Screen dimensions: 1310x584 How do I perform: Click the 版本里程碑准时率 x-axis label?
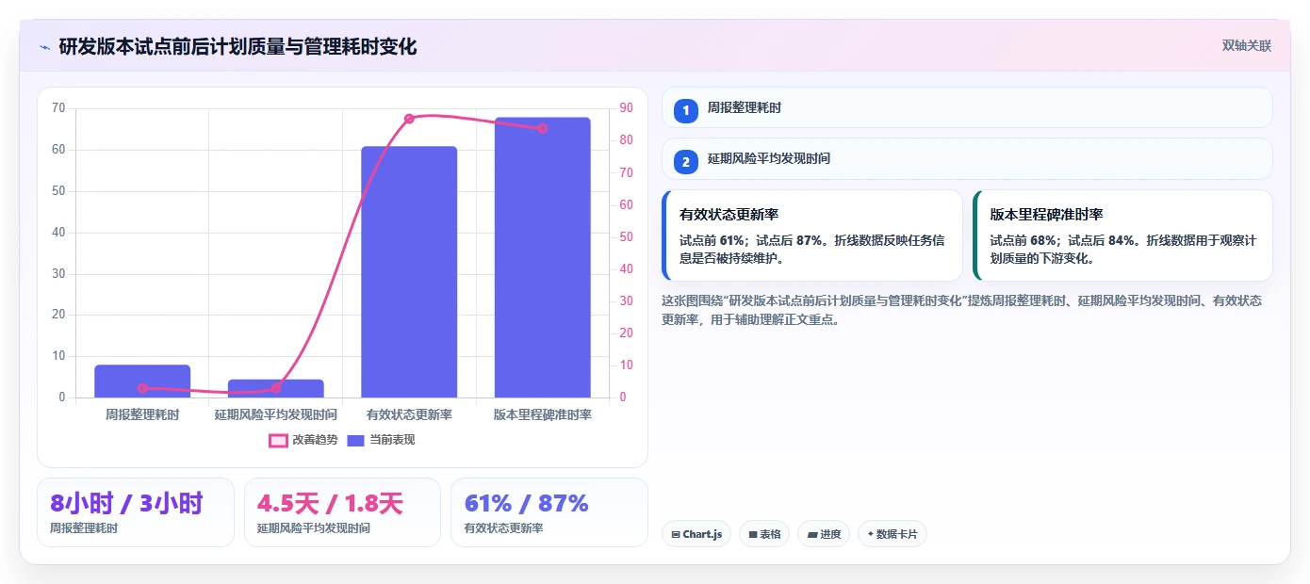tap(543, 414)
